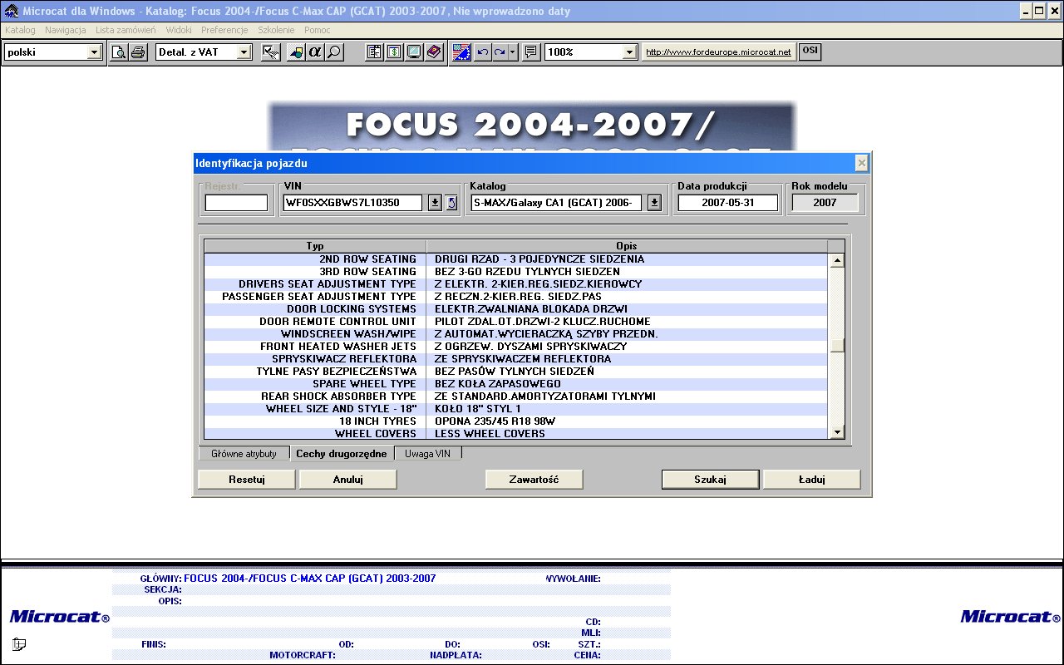The image size is (1064, 665).
Task: Click the attributes list scroll down arrow
Action: pos(837,431)
